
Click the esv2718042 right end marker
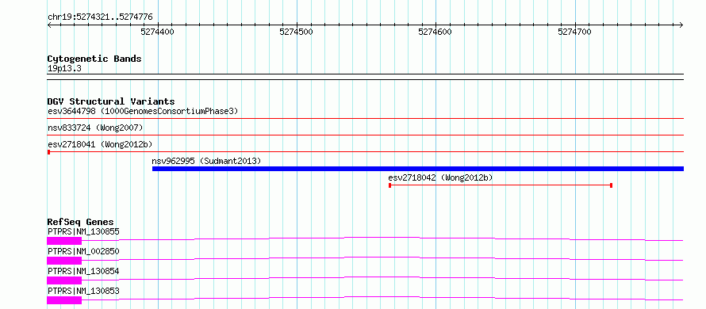611,185
